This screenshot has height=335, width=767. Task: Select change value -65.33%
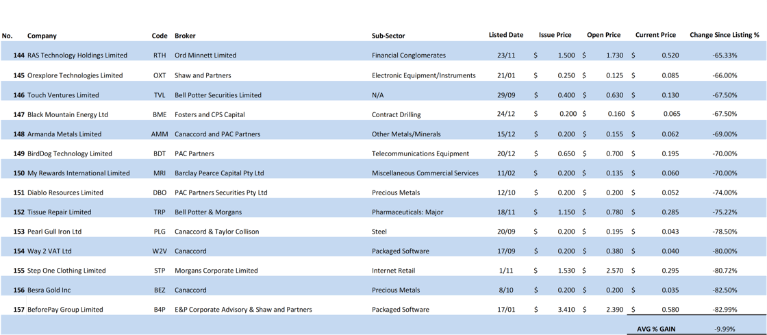pos(725,55)
